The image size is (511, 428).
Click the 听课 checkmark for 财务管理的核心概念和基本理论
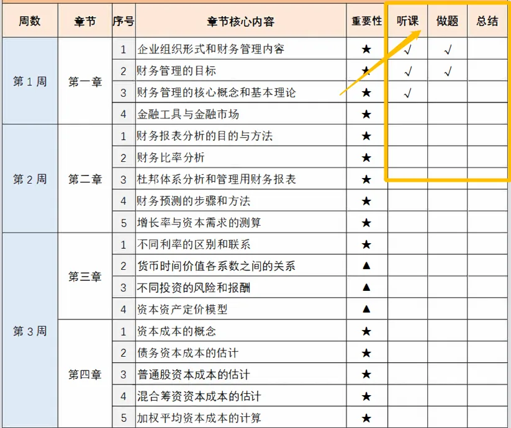point(408,93)
